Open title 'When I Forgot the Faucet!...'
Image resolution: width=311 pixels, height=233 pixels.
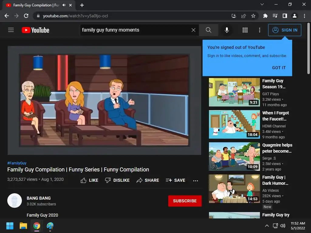[275, 116]
